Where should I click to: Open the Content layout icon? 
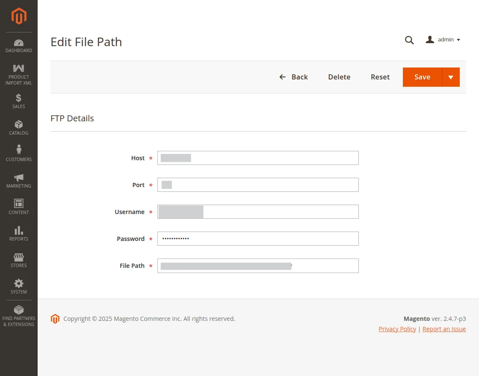[x=19, y=203]
